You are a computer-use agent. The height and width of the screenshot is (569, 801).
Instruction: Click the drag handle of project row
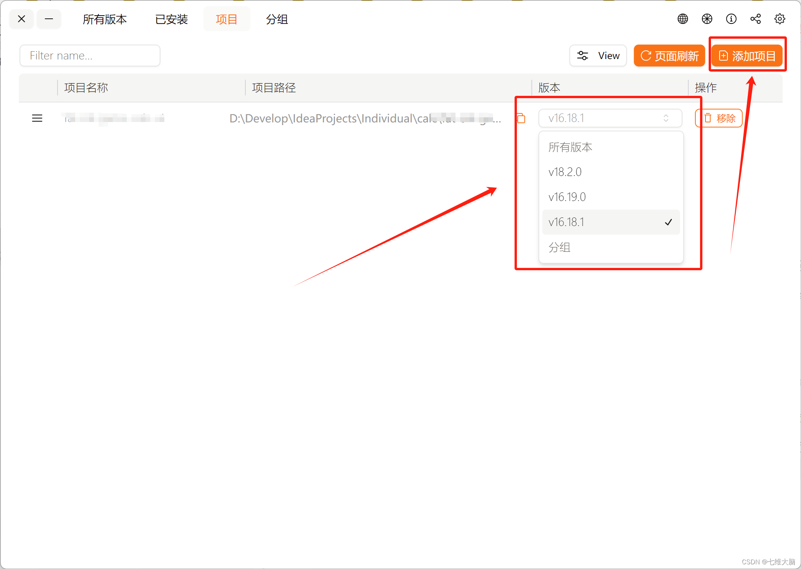click(x=37, y=118)
